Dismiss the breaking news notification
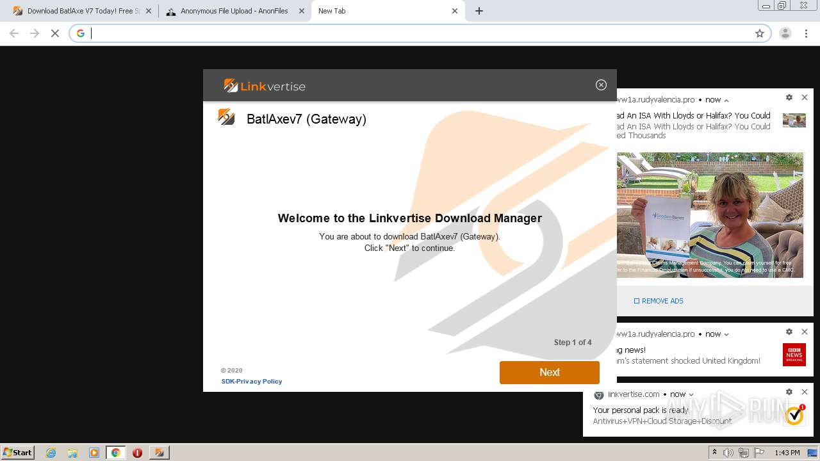 pos(805,332)
